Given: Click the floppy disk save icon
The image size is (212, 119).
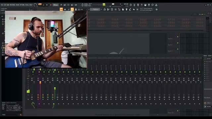Looking at the screenshot, I should [x=145, y=5].
